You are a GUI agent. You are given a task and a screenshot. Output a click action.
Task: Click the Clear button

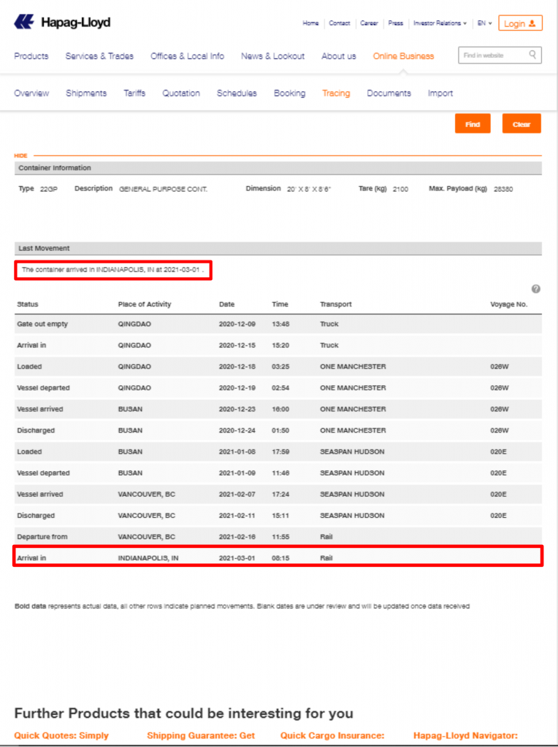pos(521,124)
